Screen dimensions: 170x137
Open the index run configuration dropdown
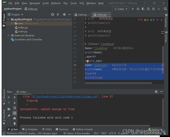(x=121, y=9)
